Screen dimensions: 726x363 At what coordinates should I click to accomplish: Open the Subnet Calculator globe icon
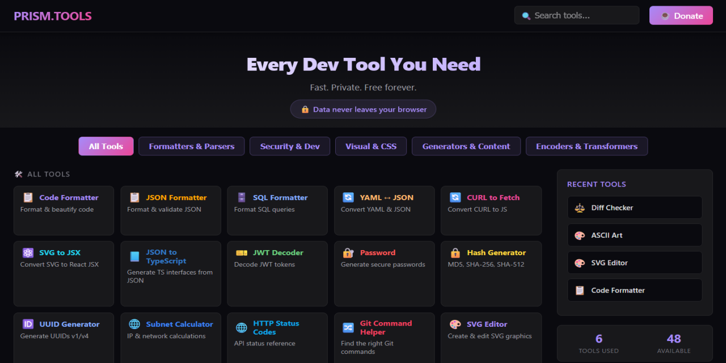click(134, 324)
